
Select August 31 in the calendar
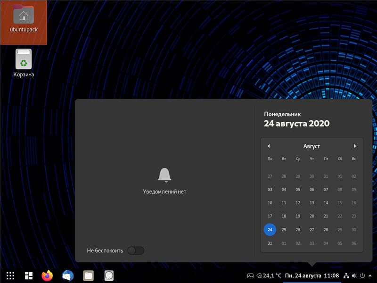click(x=270, y=243)
